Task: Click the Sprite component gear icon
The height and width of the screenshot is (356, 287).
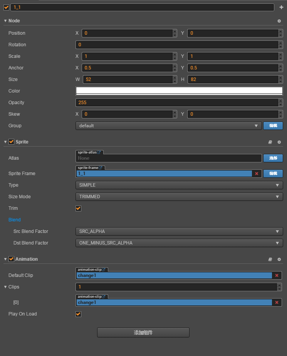Action: (279, 142)
